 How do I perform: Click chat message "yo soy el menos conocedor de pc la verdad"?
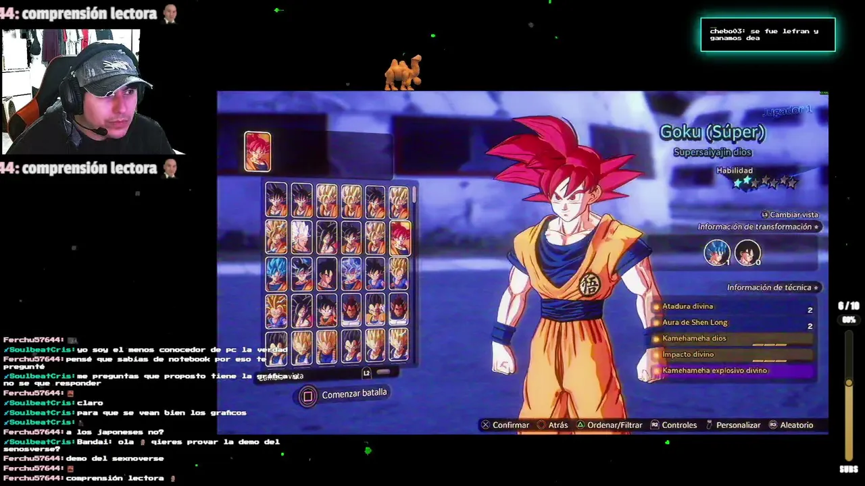(182, 350)
